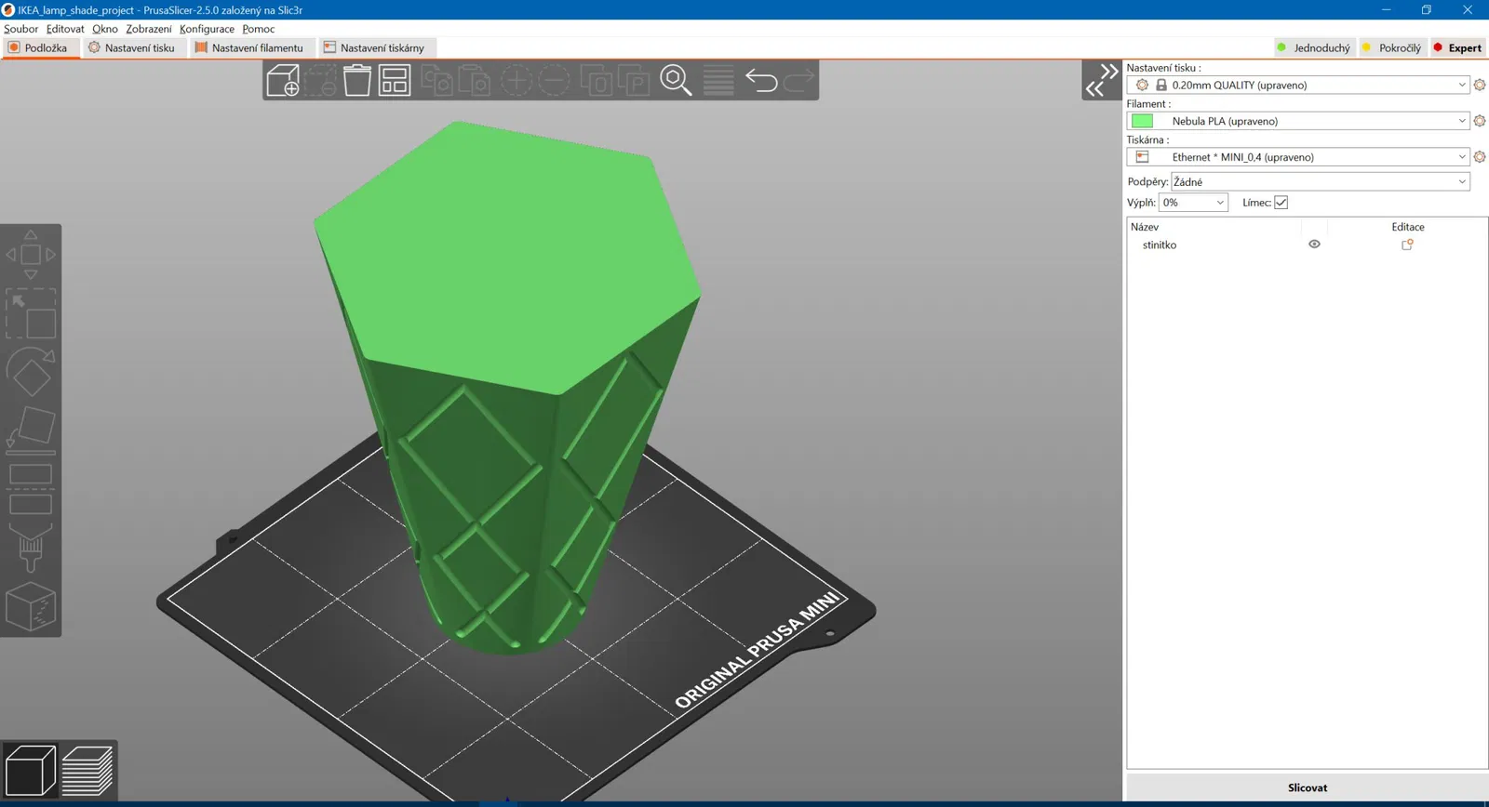The height and width of the screenshot is (807, 1489).
Task: Open the Okno menu
Action: (x=105, y=29)
